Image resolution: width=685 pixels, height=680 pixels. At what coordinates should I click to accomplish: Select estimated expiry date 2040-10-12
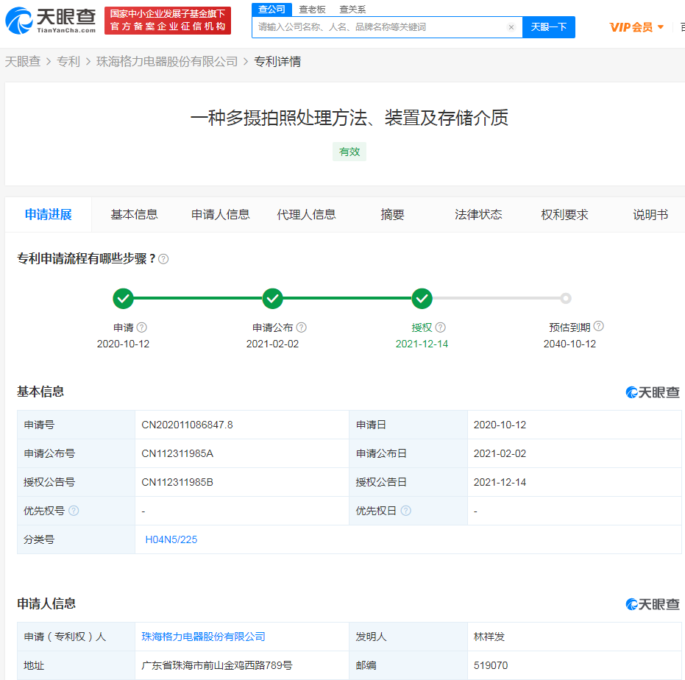coord(569,344)
